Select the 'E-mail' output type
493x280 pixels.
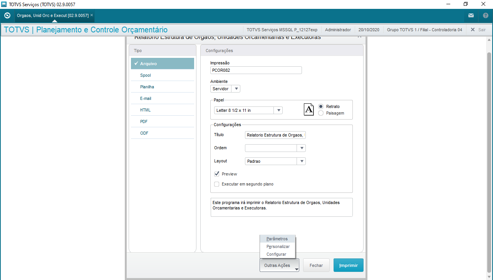point(163,98)
